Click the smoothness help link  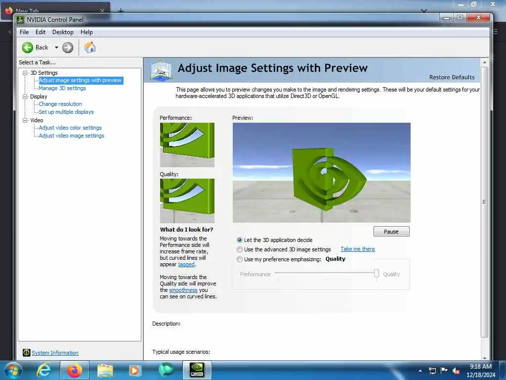point(183,290)
